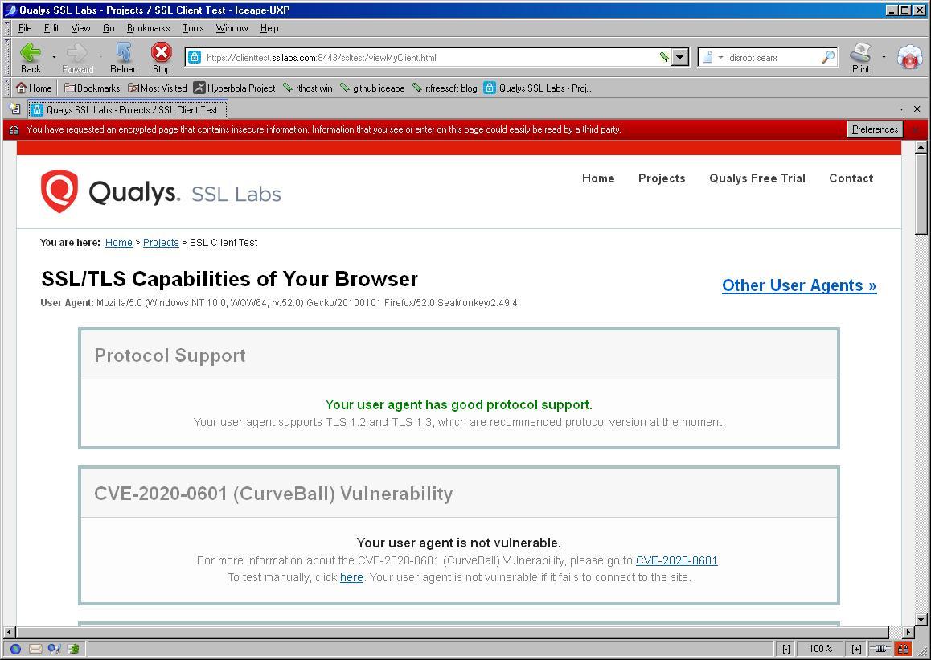Open the Navigator component from the status bar

(x=15, y=649)
